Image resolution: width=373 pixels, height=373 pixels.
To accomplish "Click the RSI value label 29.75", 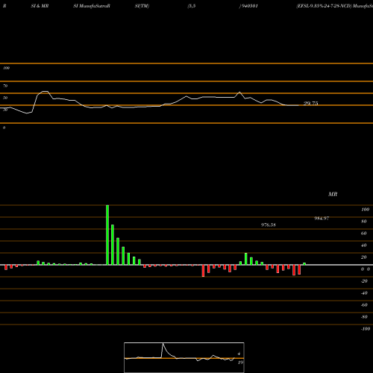I will point(310,103).
